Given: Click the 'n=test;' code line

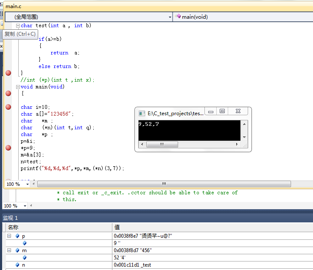Looking at the screenshot, I should [x=31, y=162].
